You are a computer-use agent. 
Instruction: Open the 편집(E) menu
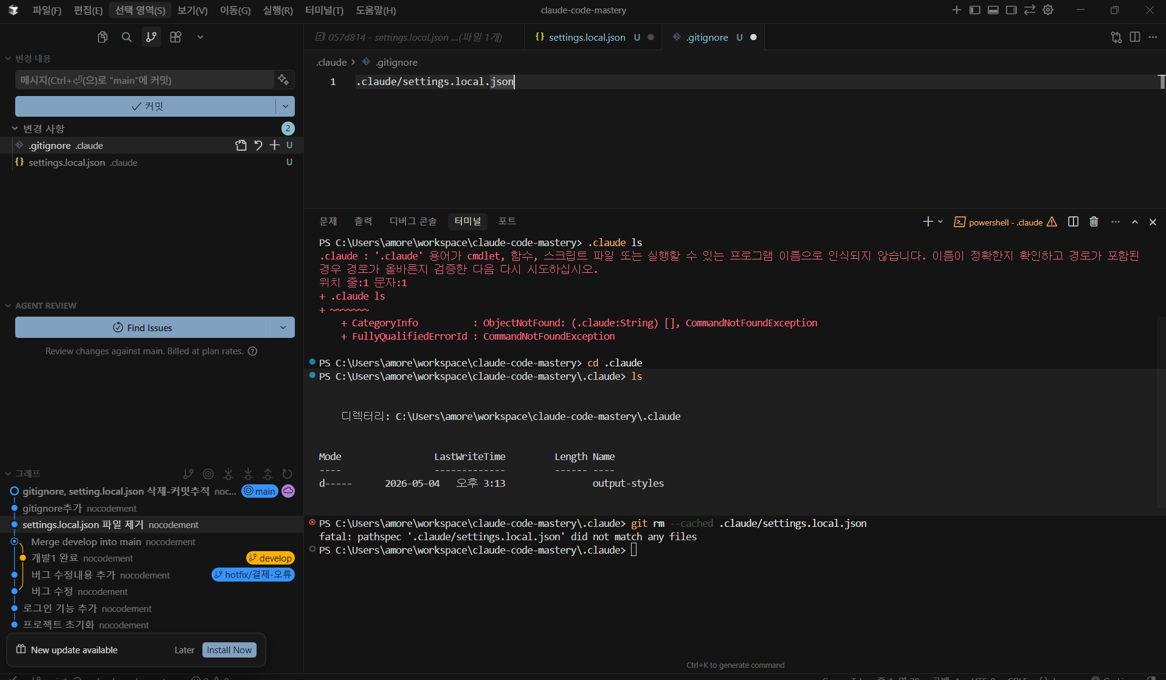[x=88, y=10]
